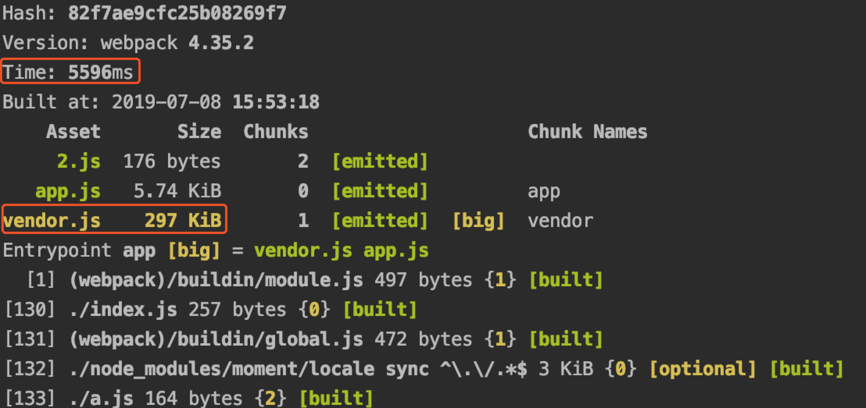The height and width of the screenshot is (408, 866).
Task: Click the '5.74 KiB' size value
Action: pos(178,191)
